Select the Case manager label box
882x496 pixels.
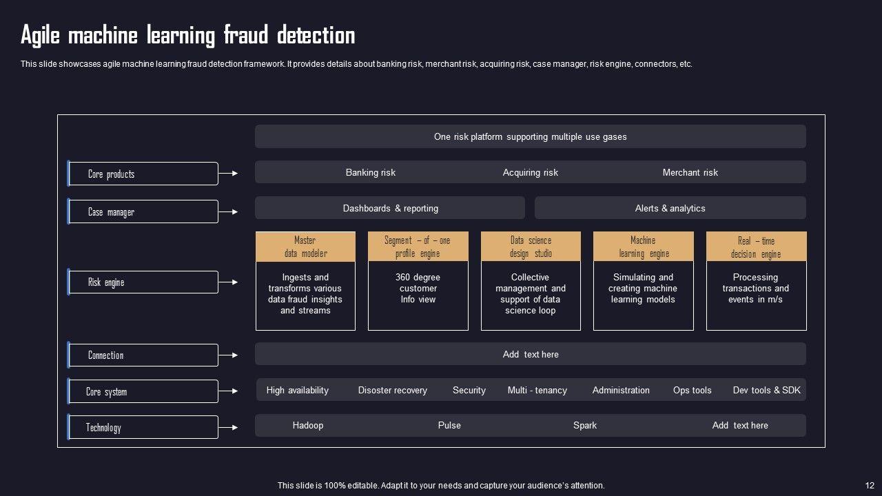coord(143,211)
